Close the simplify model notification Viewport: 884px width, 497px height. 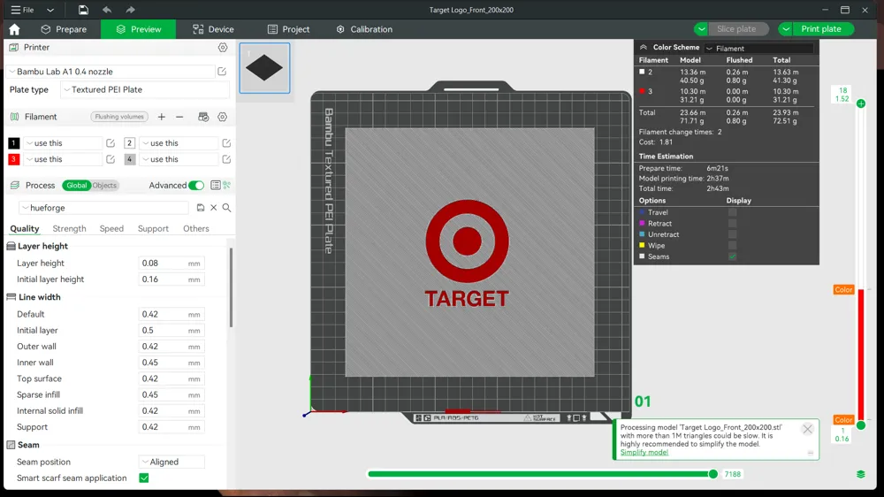pyautogui.click(x=807, y=429)
